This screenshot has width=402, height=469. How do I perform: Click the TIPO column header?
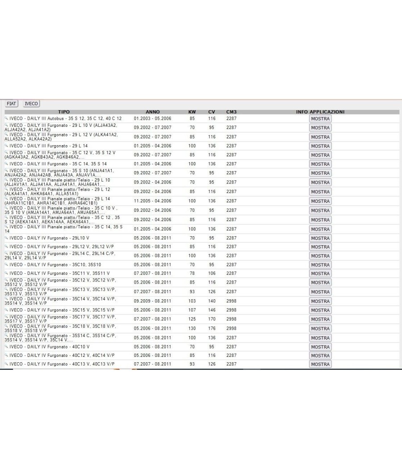coord(64,112)
